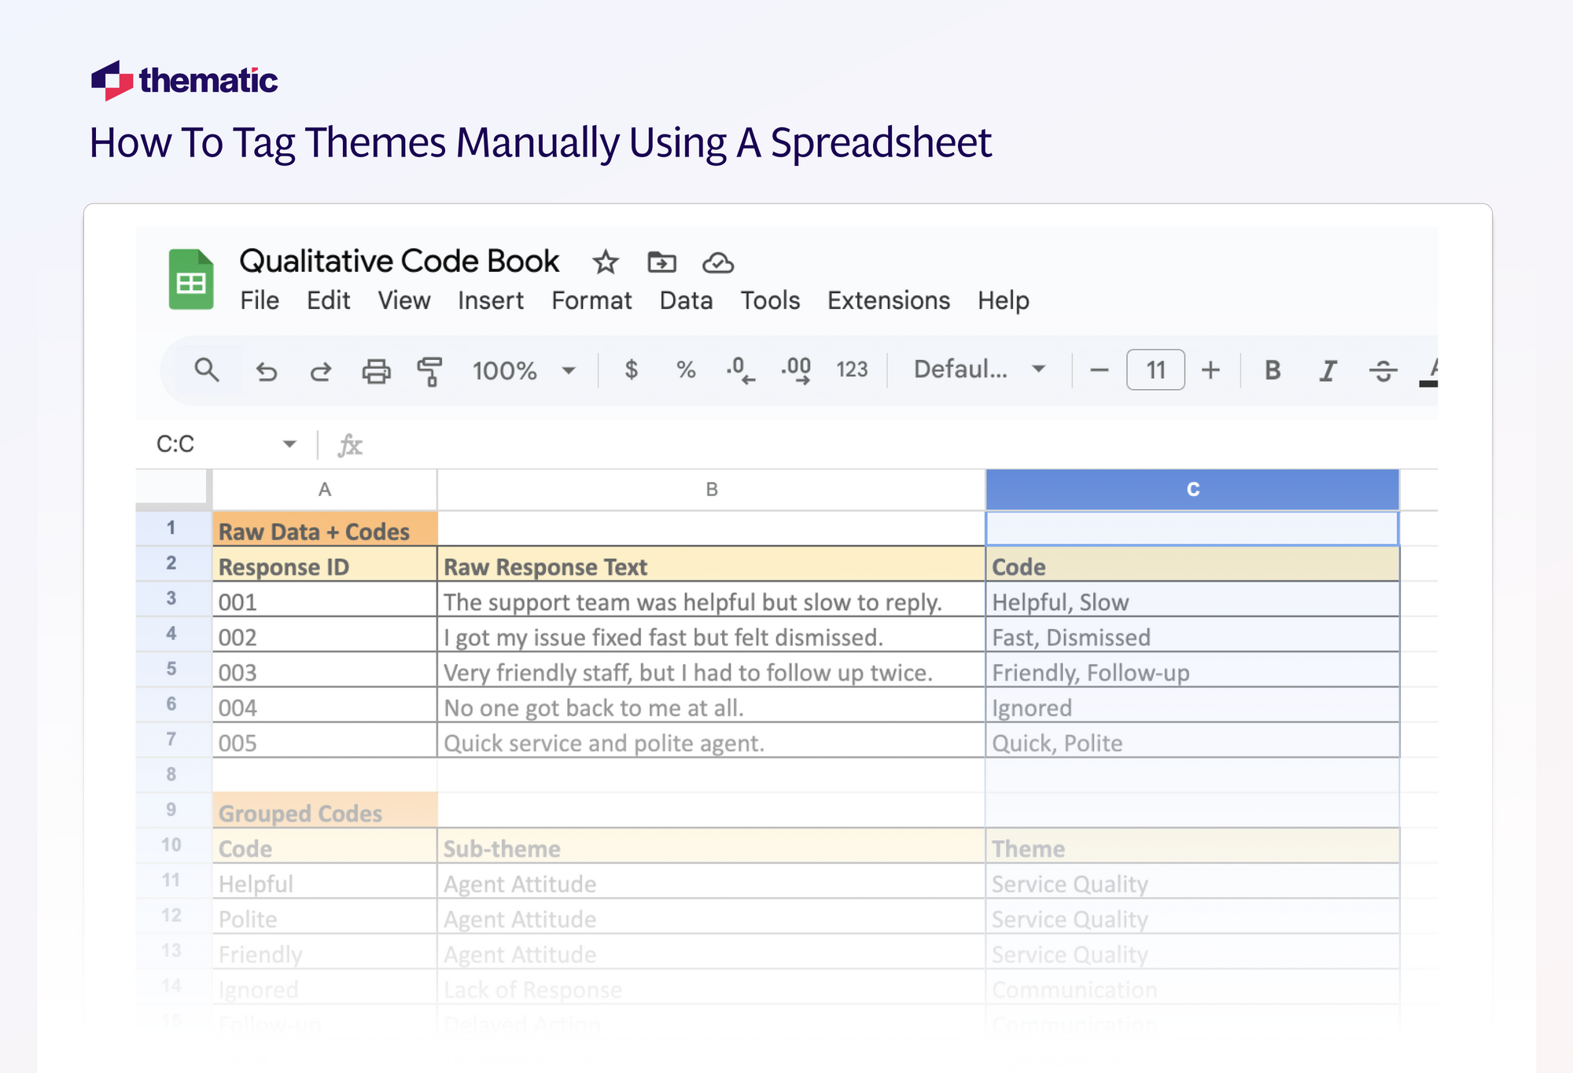This screenshot has width=1573, height=1073.
Task: Undo the last action
Action: 267,370
